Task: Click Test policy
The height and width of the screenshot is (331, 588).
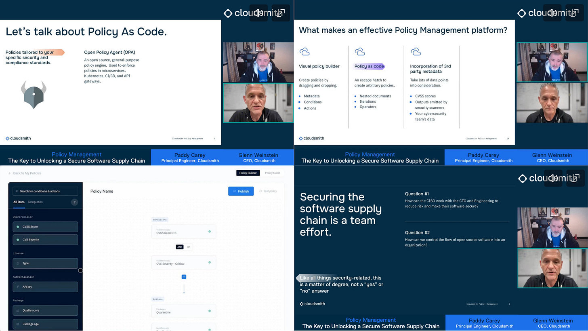Action: click(268, 191)
